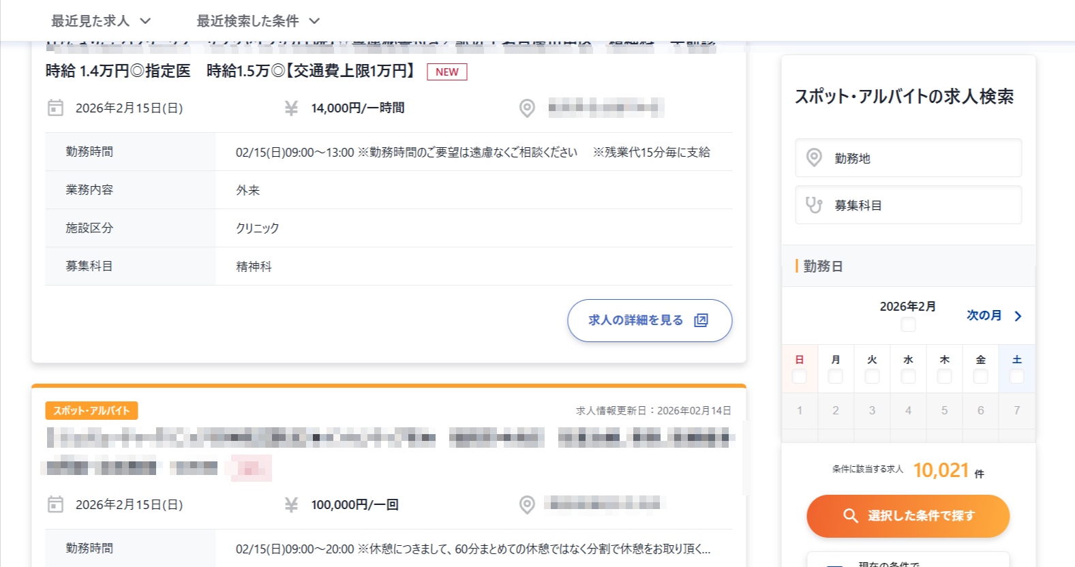Screen dimensions: 1075x567
Task: Toggle the whole-month checkbox under 2026年2月
Action: [x=908, y=324]
